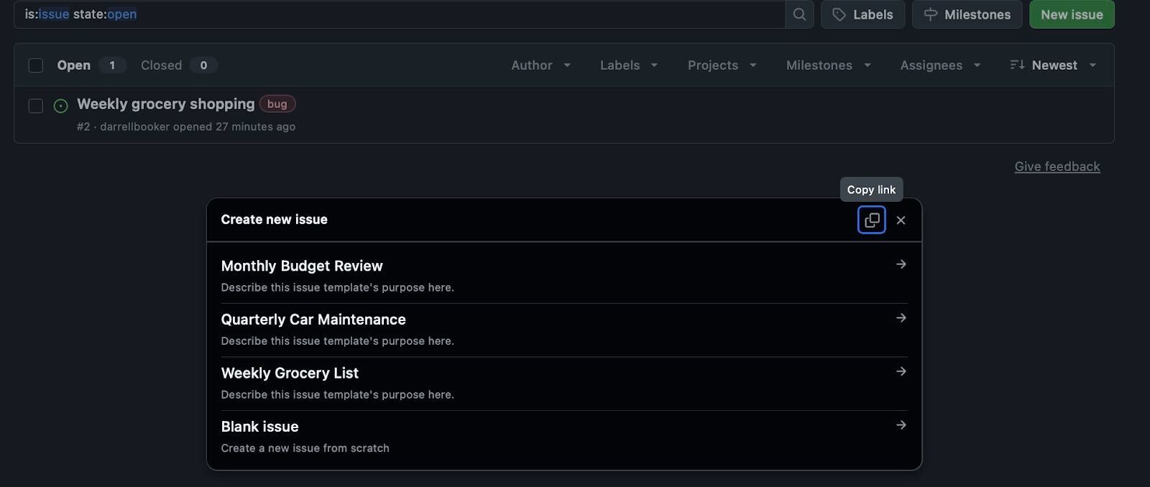The image size is (1150, 487).
Task: Click 'Create a new issue from scratch' text
Action: pyautogui.click(x=305, y=448)
